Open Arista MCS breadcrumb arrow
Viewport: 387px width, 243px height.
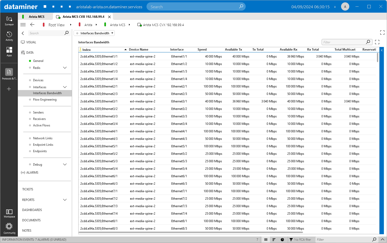(x=129, y=25)
